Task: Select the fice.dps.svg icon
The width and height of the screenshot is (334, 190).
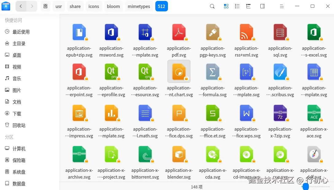Action: point(179,113)
